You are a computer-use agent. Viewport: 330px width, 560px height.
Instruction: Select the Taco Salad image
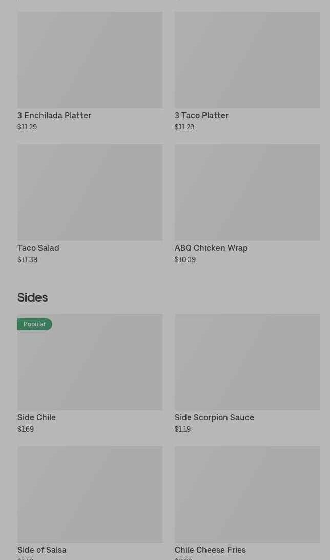click(90, 192)
